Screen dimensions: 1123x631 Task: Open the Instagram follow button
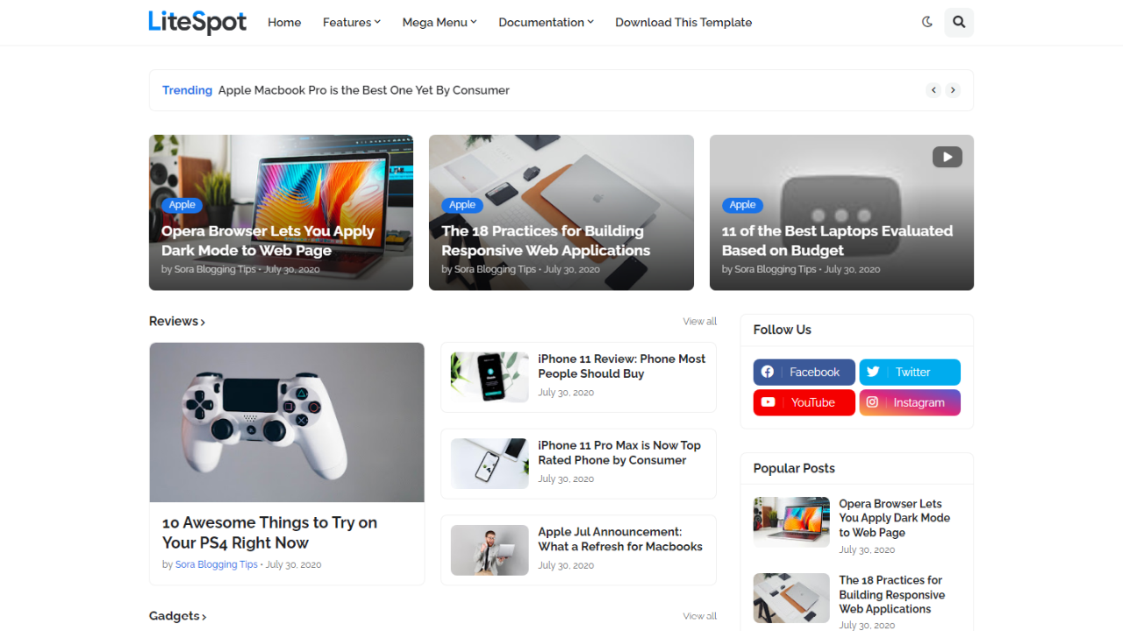click(x=910, y=402)
